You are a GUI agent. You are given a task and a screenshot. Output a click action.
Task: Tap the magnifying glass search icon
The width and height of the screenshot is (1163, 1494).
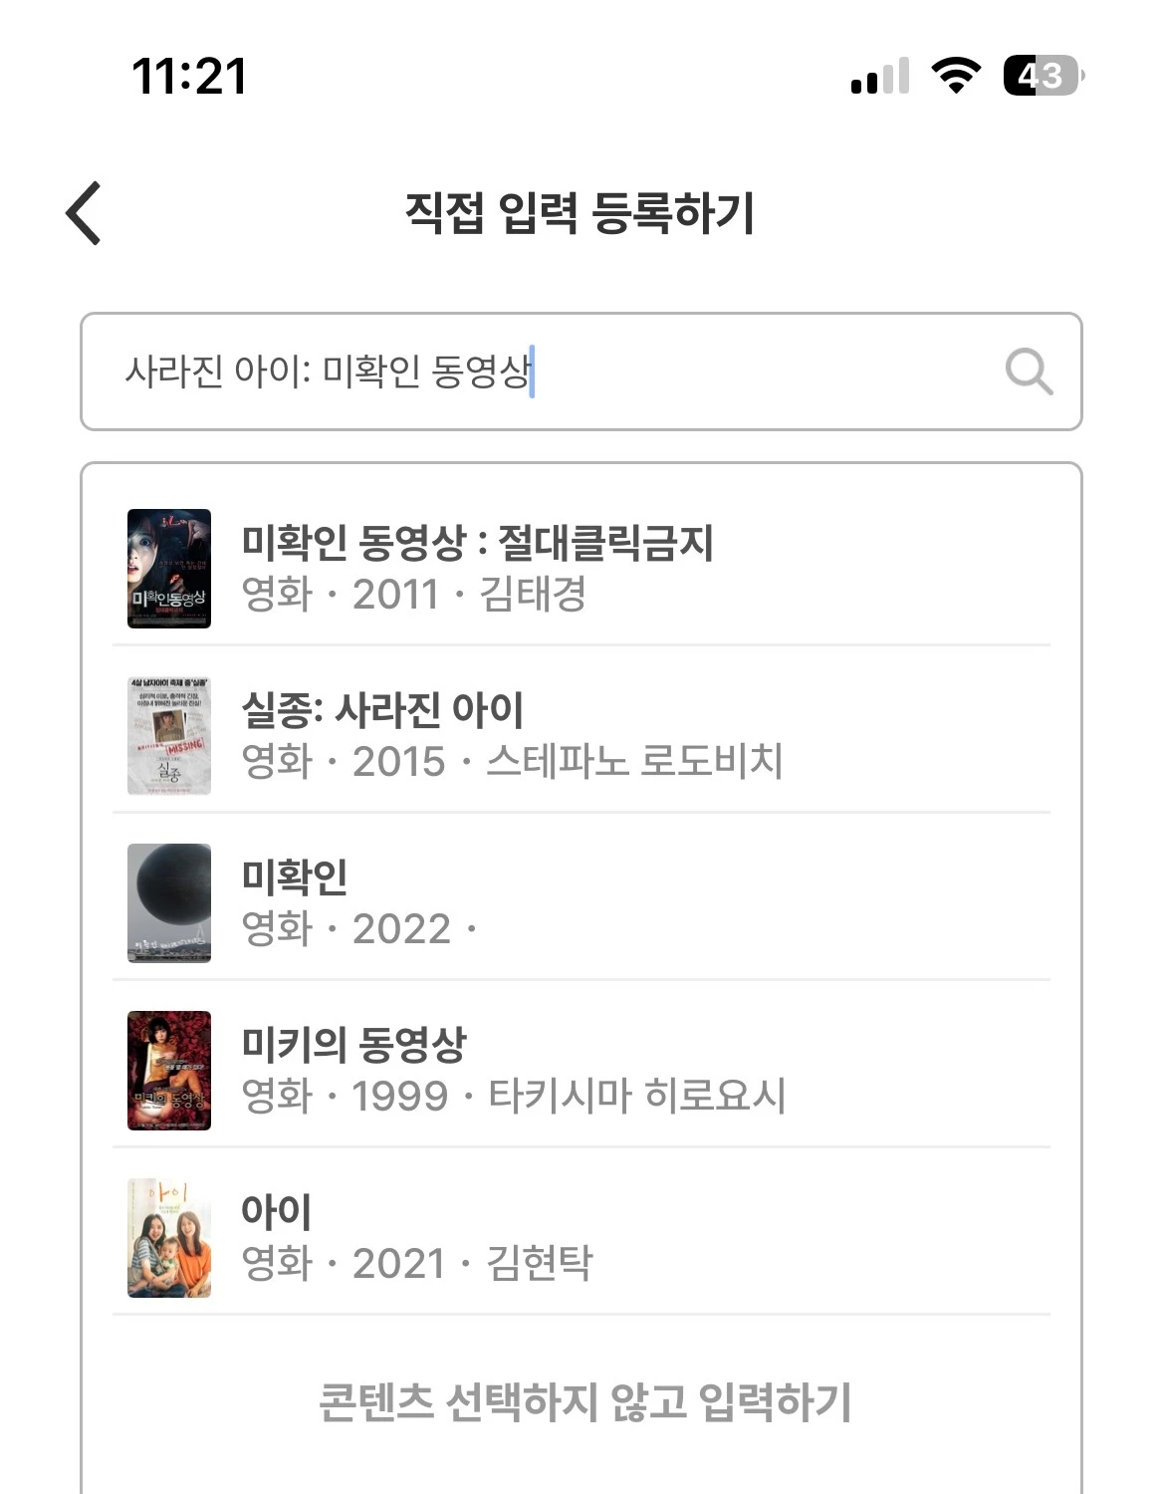pyautogui.click(x=1029, y=373)
